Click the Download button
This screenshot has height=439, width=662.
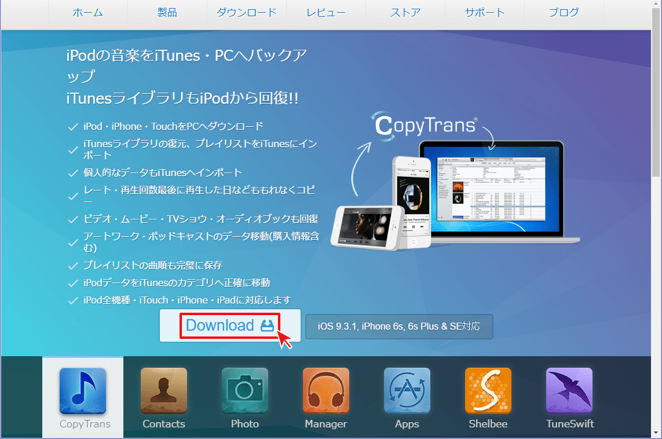[230, 326]
